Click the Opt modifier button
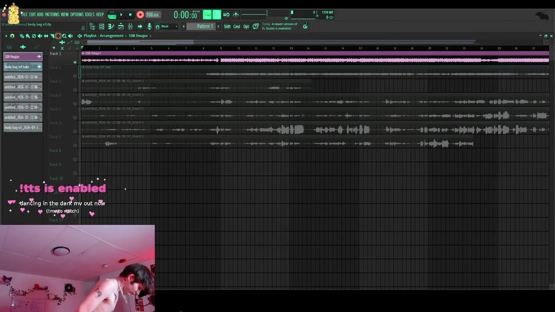The image size is (555, 312). (246, 26)
